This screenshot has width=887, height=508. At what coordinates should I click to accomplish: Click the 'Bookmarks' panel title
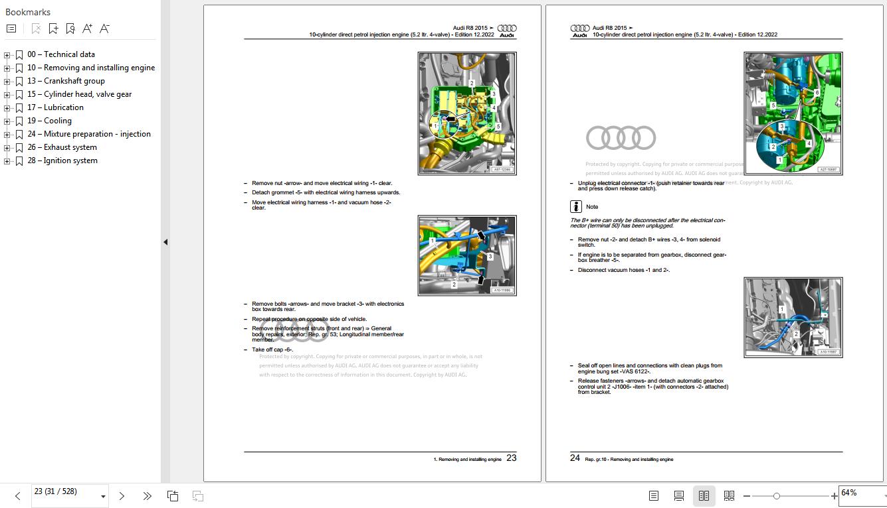28,12
